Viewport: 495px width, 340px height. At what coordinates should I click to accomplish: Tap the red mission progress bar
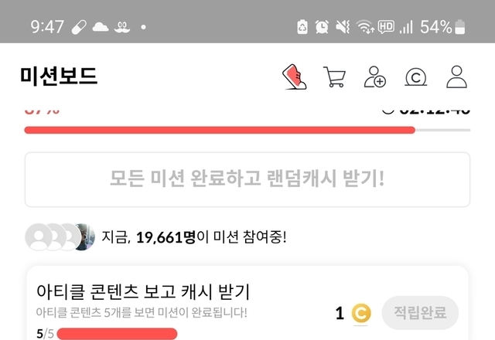click(247, 130)
